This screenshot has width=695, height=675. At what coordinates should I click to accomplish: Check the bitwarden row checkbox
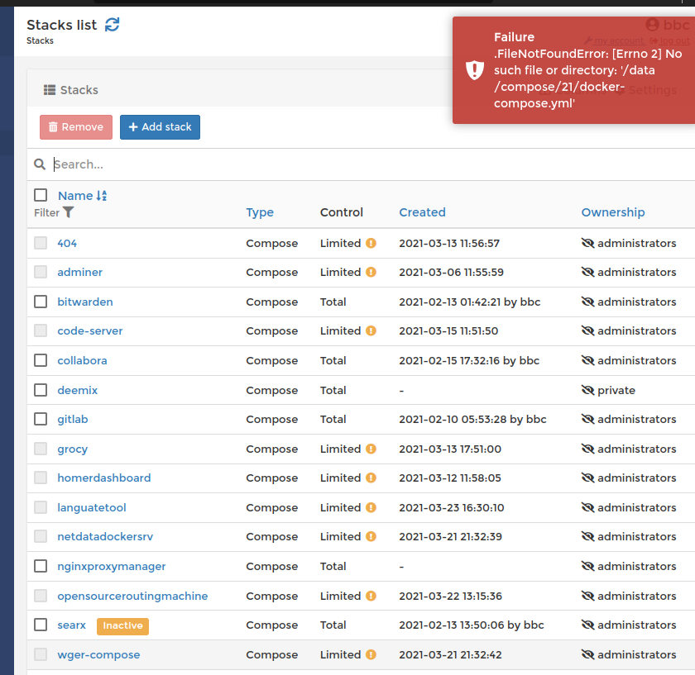point(40,302)
